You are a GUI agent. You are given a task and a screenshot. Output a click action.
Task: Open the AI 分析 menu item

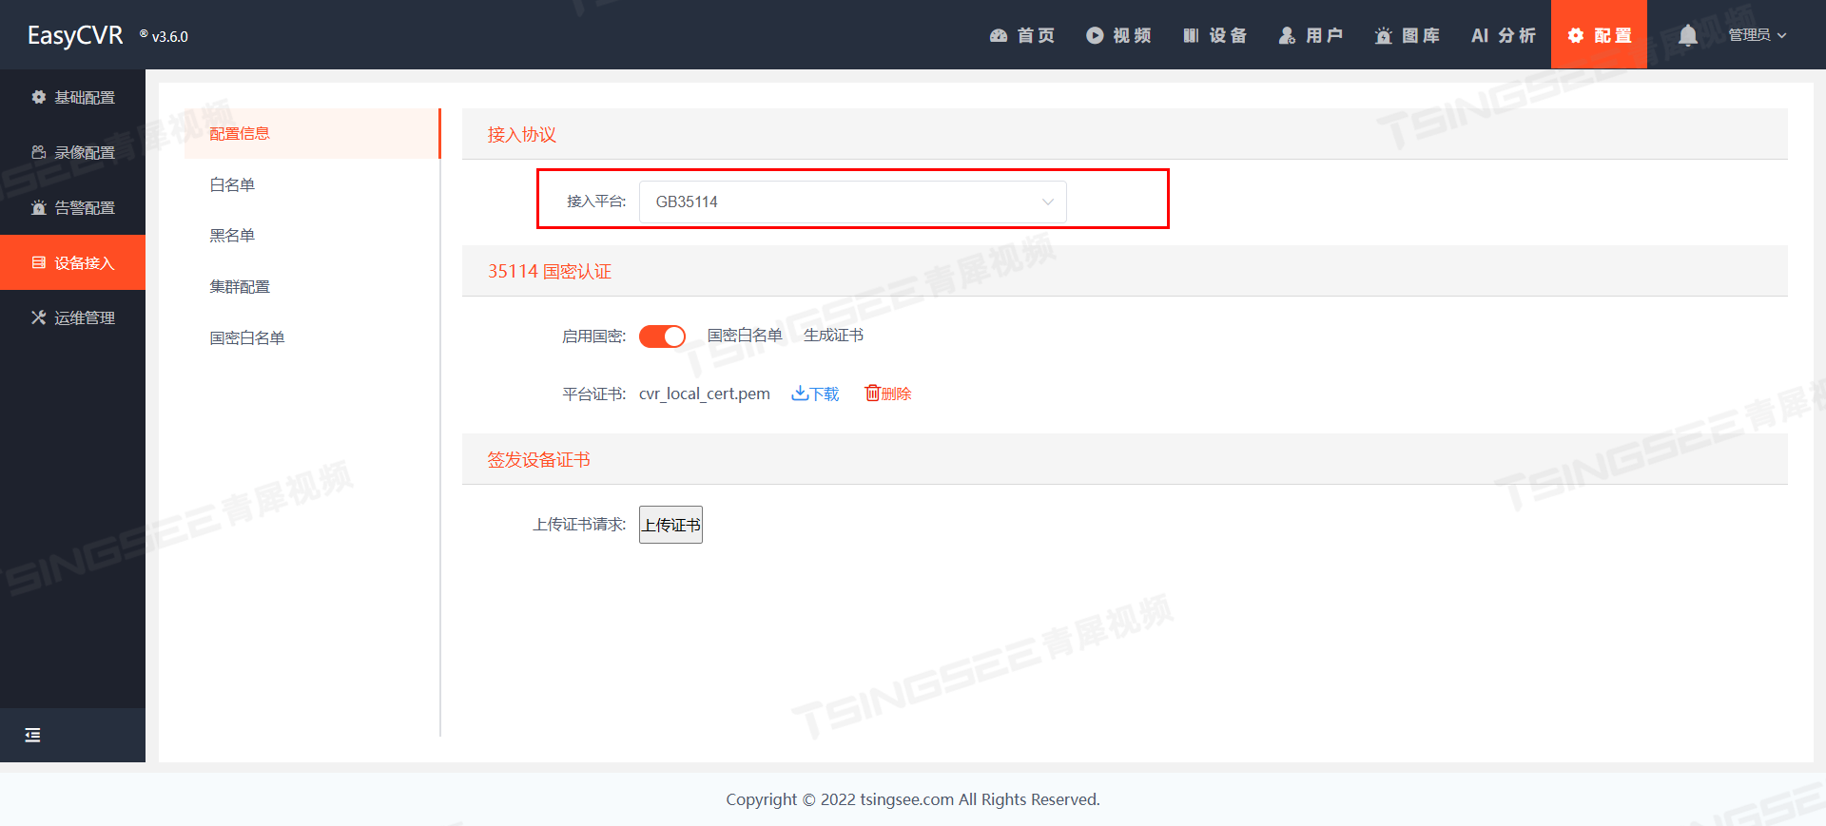[x=1503, y=35]
